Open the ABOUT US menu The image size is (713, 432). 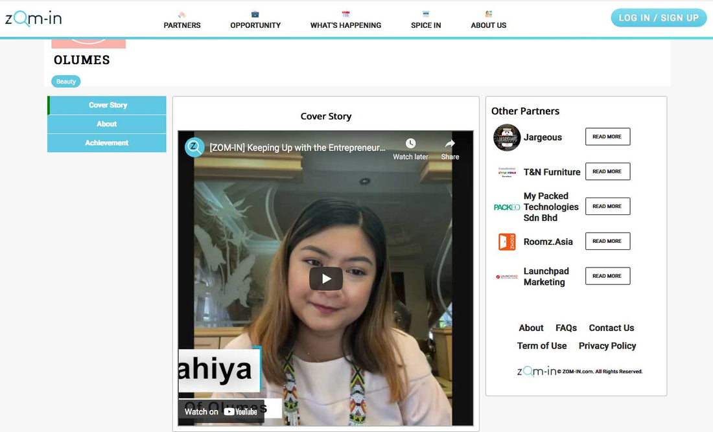(488, 25)
